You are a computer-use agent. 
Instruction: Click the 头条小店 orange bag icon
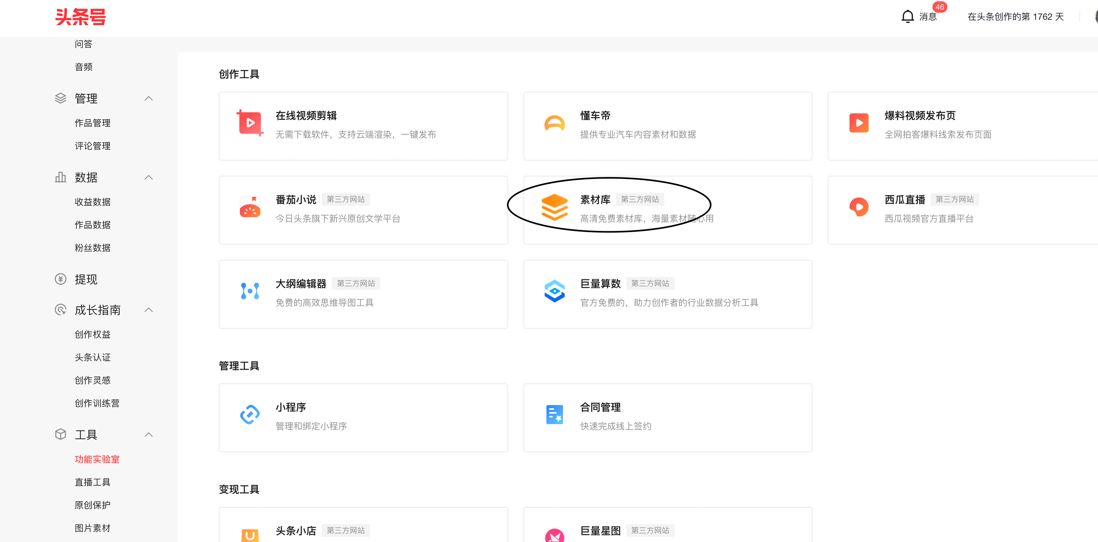[x=250, y=535]
